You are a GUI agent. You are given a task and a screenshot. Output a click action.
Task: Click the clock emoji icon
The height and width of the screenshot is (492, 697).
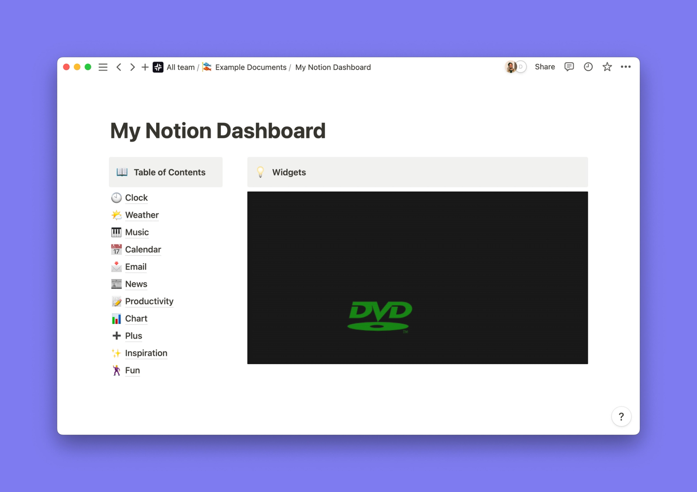[x=116, y=198]
